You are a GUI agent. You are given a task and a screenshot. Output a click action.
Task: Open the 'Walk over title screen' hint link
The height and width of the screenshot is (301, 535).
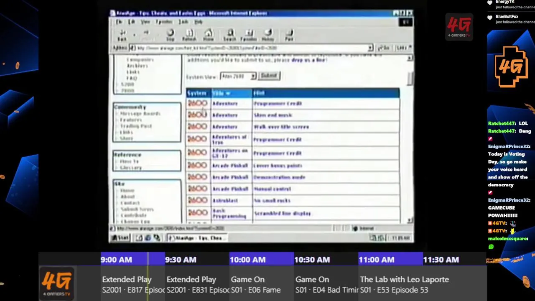281,127
